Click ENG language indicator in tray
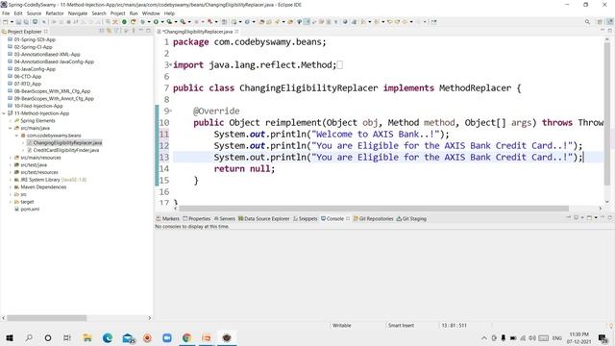The width and height of the screenshot is (615, 346). point(557,337)
